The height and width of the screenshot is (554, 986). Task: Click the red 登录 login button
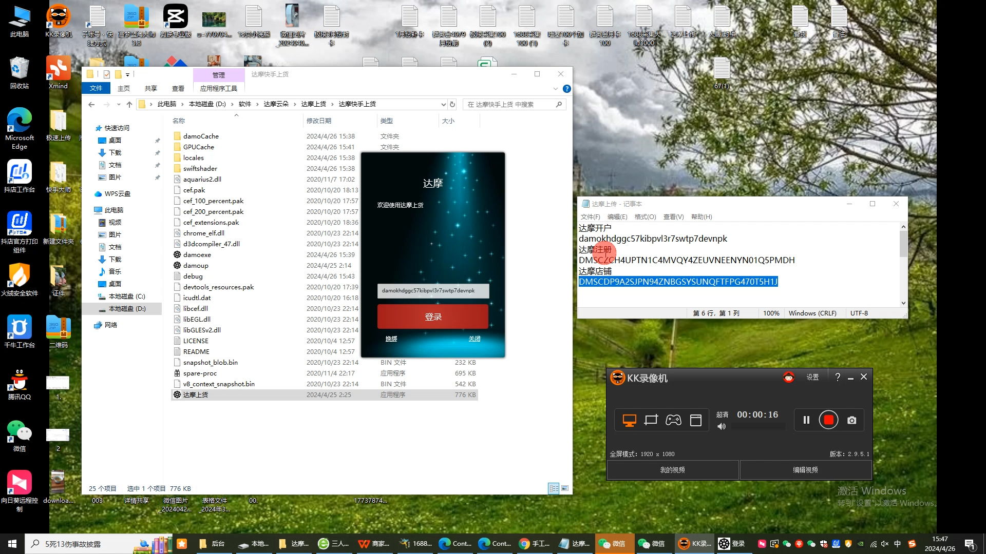pyautogui.click(x=432, y=316)
